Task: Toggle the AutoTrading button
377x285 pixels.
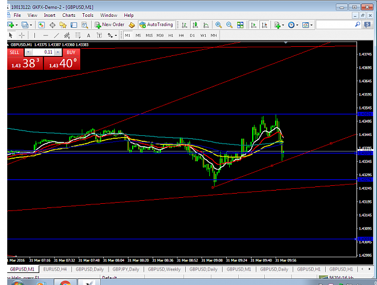Action: [x=156, y=25]
